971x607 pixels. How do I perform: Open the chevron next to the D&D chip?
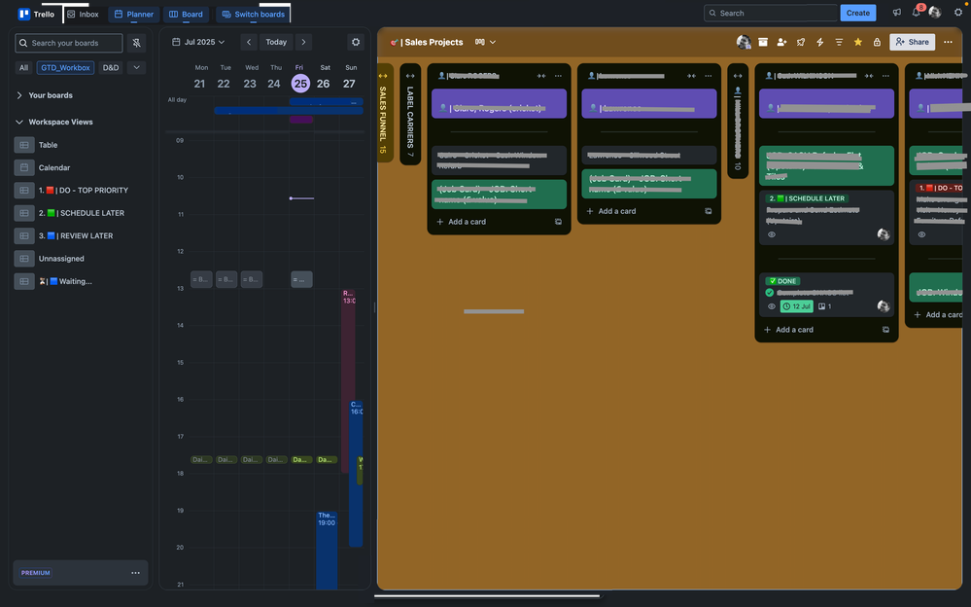coord(135,67)
